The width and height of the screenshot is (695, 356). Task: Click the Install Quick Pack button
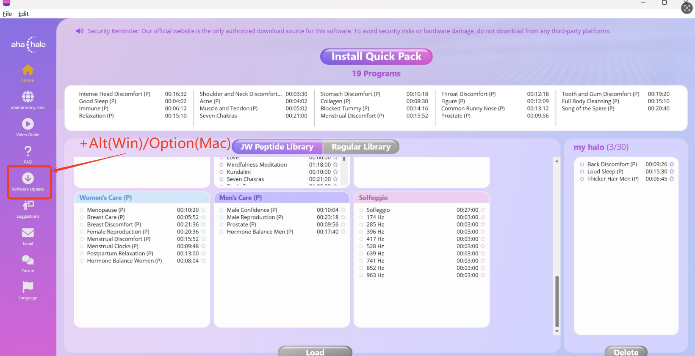click(x=376, y=57)
